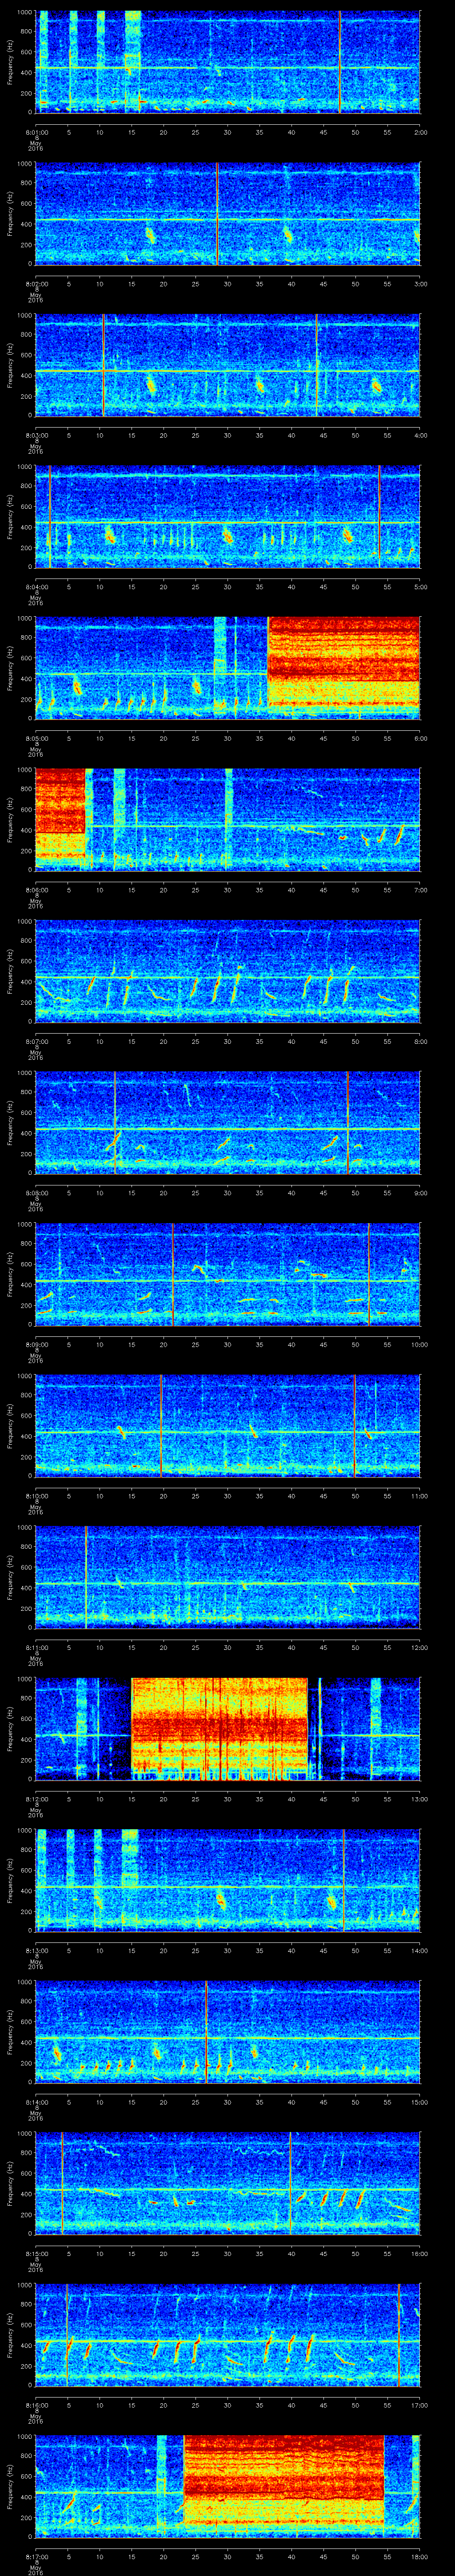Select the "15:00" end time label

point(419,2102)
